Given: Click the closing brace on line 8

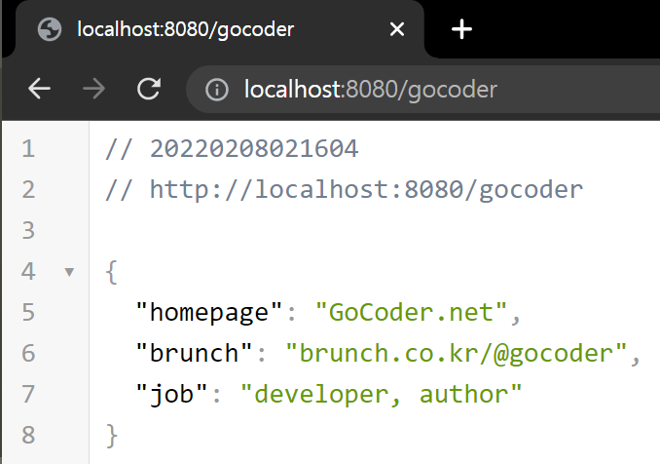Looking at the screenshot, I should [112, 436].
